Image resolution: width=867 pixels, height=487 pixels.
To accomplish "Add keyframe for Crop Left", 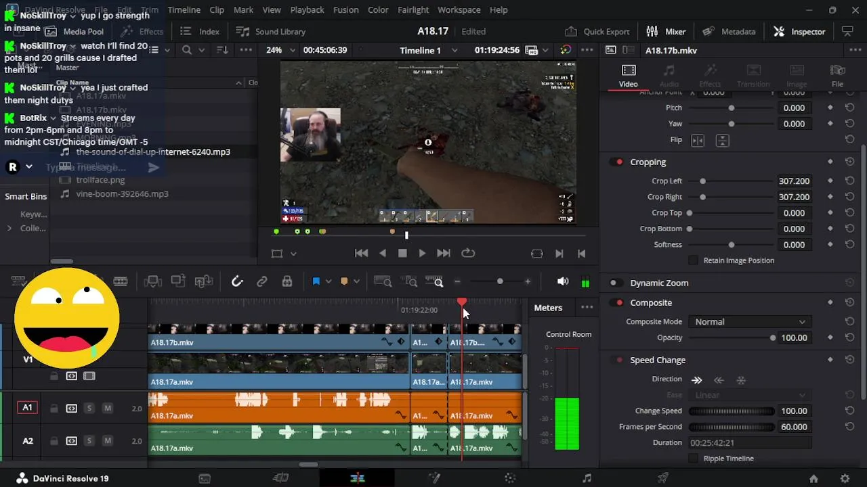I will (x=830, y=181).
